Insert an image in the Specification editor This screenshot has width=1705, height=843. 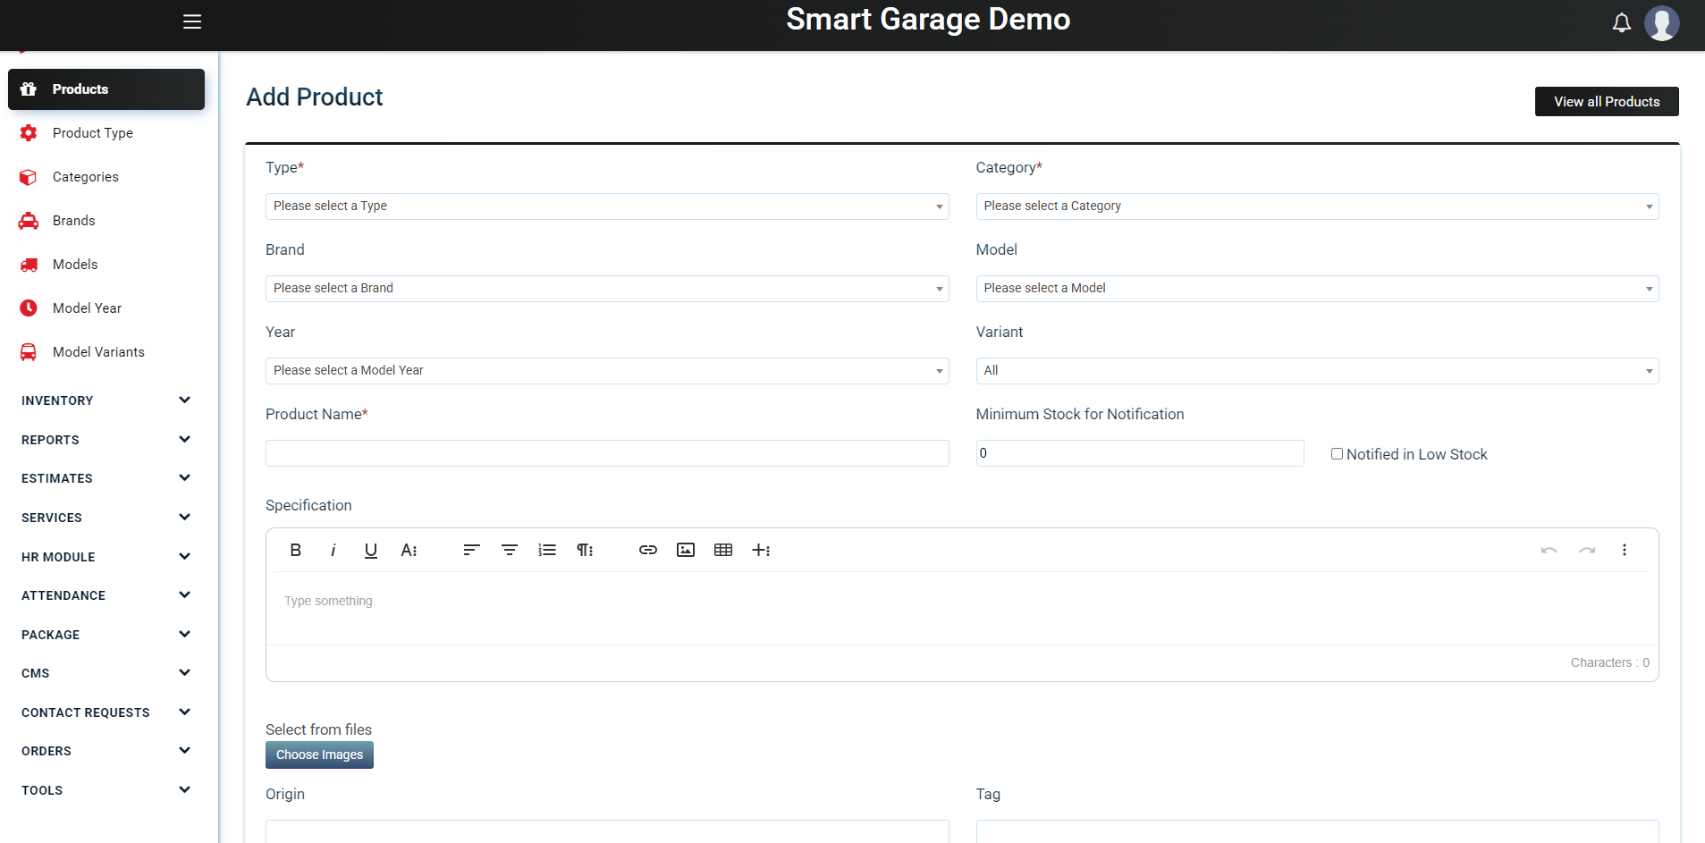click(685, 550)
